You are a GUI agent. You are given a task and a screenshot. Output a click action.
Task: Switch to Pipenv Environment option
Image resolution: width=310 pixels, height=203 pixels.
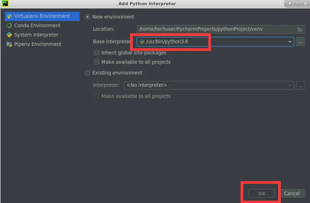38,44
